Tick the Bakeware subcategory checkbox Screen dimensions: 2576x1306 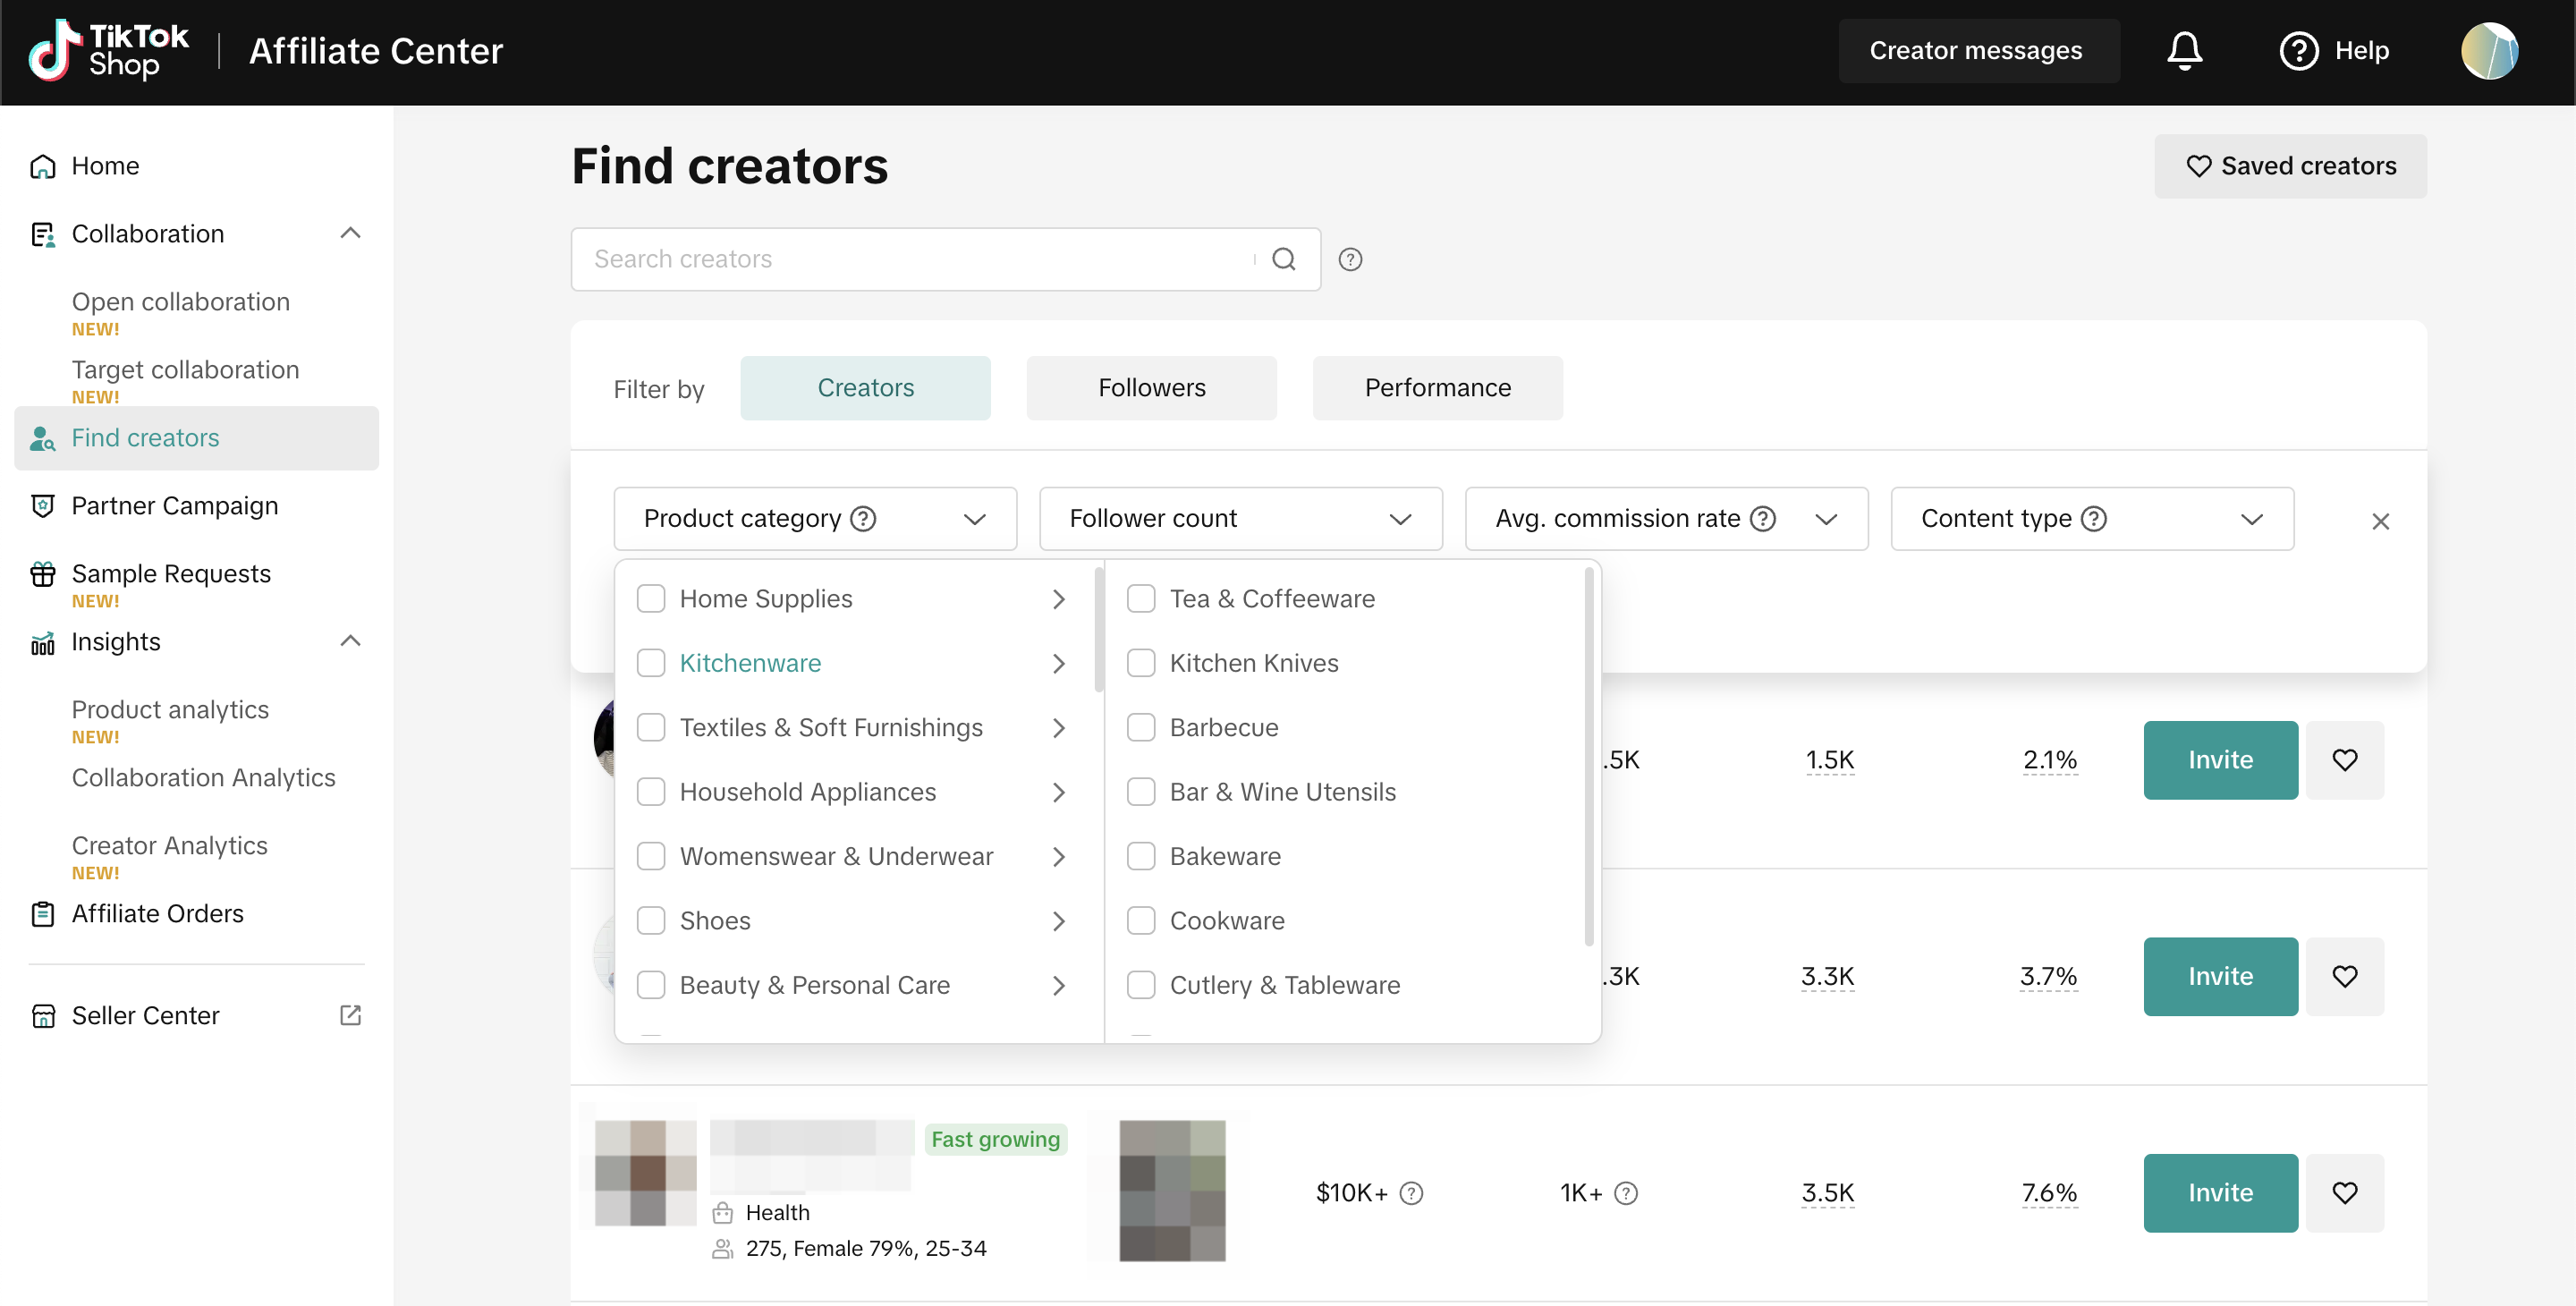click(1141, 856)
